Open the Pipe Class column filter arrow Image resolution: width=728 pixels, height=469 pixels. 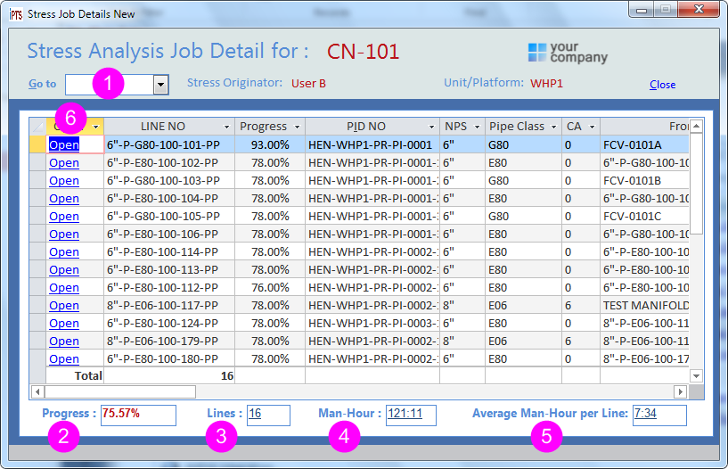point(553,127)
